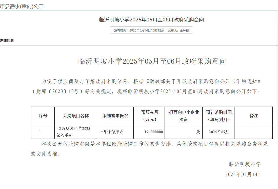The image size is (278, 189).
Task: Click the budget value 12.000000
Action: (x=153, y=132)
